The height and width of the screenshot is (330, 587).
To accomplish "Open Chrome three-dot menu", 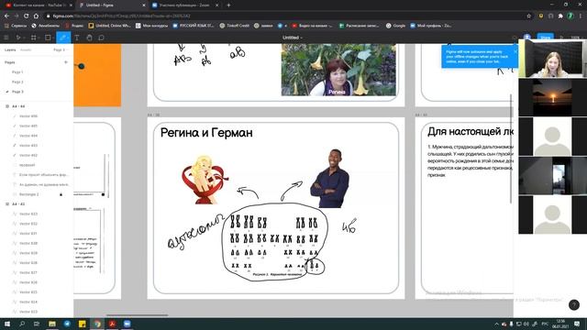I will pos(581,16).
